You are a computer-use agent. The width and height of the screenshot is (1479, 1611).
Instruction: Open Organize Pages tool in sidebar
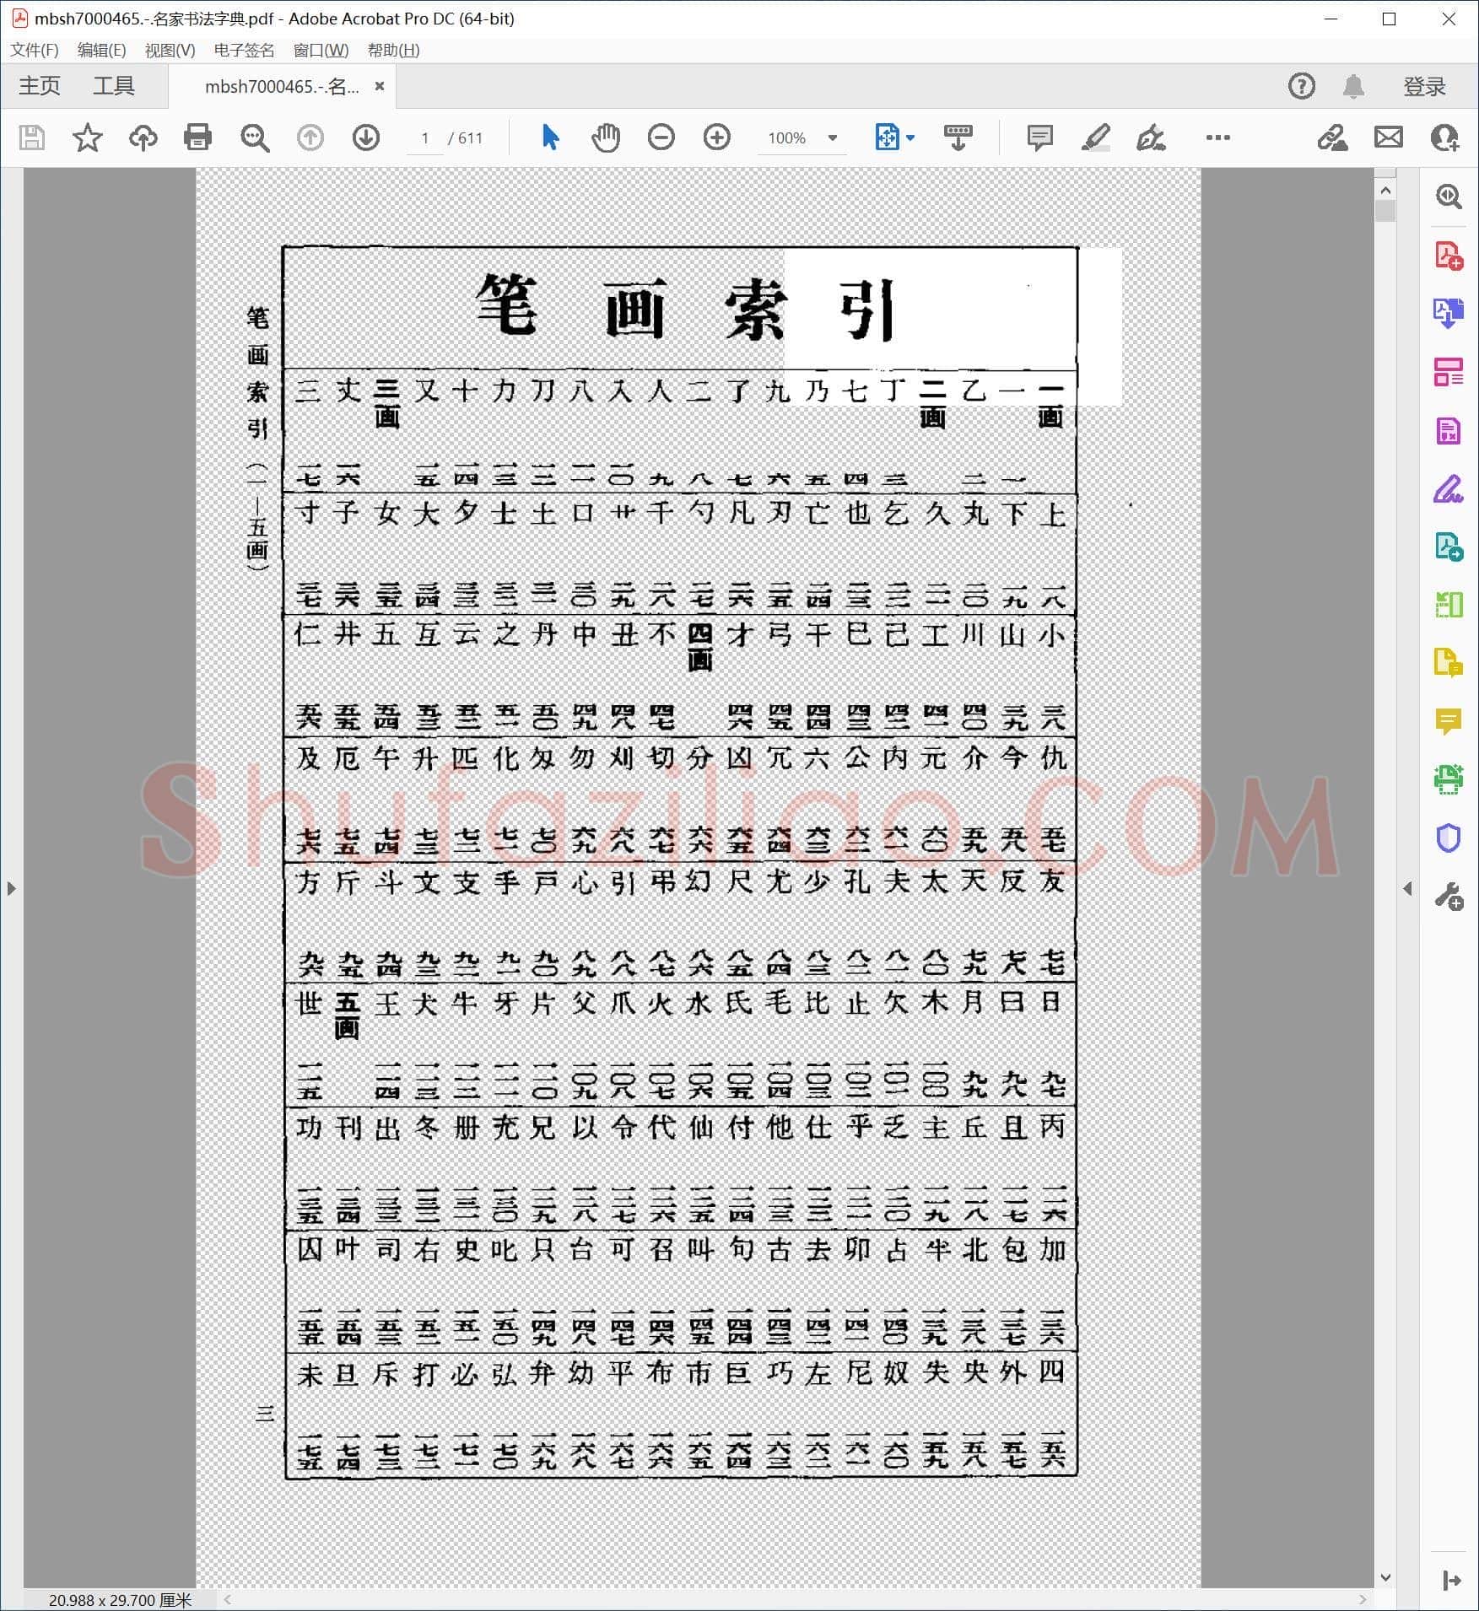(1449, 371)
